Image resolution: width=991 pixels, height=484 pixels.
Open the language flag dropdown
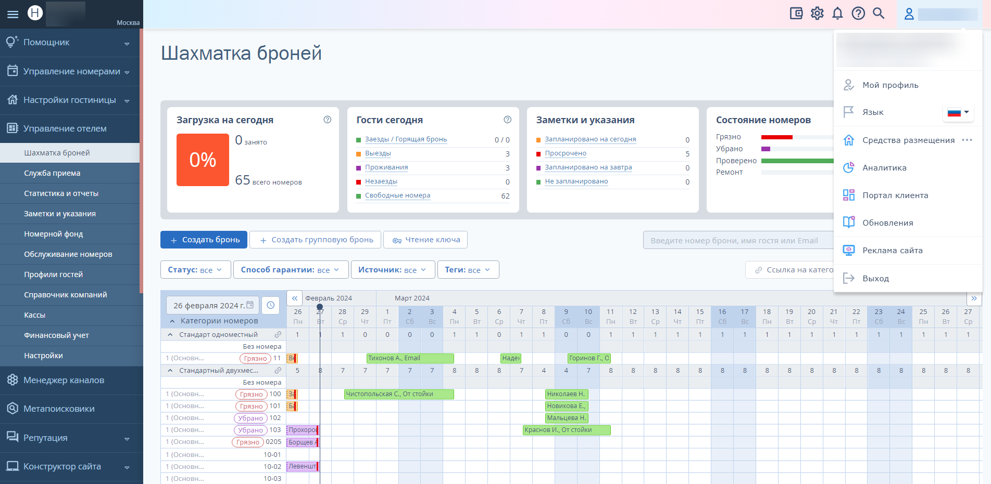[958, 112]
